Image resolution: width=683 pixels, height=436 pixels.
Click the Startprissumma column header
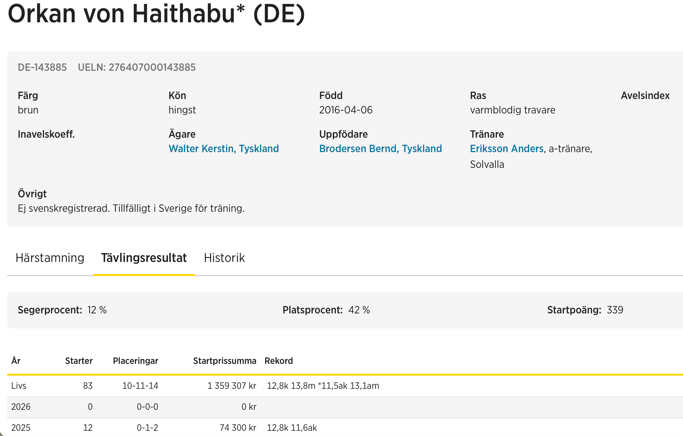224,361
